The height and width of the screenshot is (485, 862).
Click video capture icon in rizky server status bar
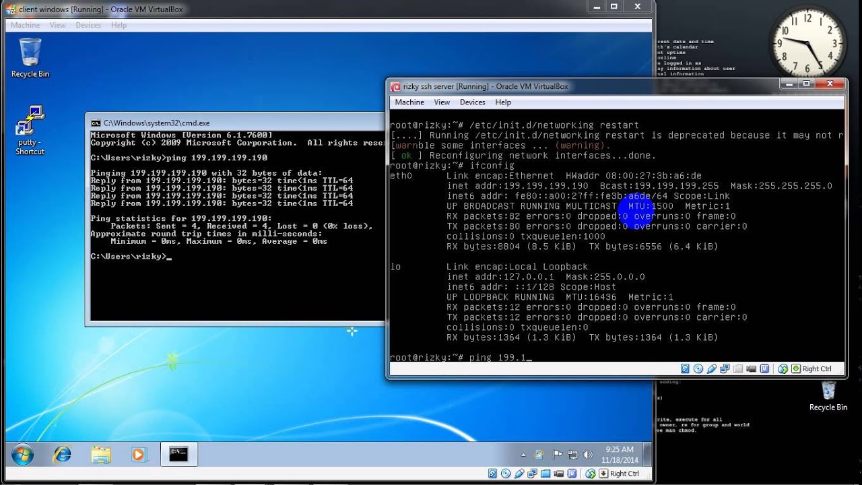click(751, 368)
